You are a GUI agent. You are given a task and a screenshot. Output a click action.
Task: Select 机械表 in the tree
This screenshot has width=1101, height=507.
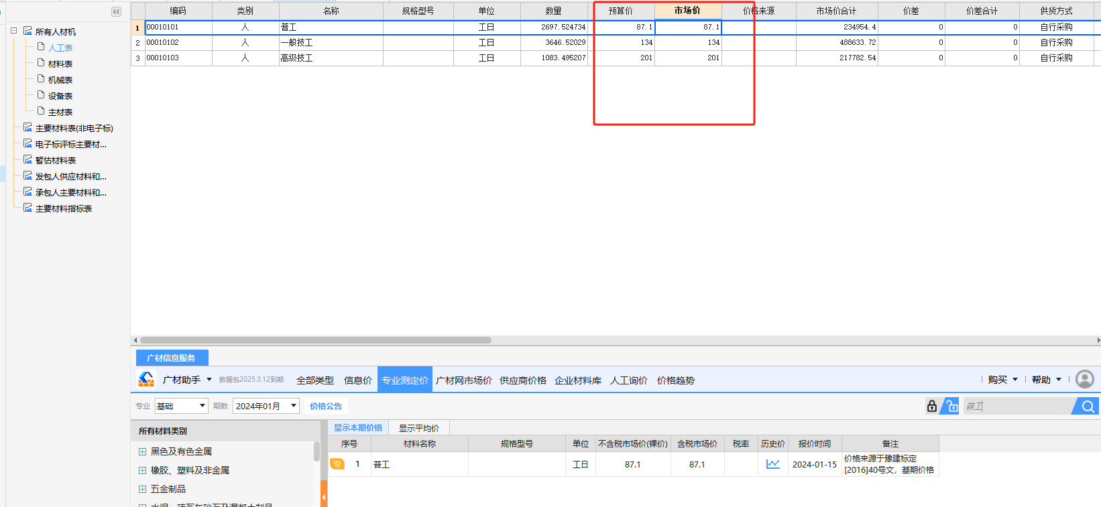coord(60,80)
